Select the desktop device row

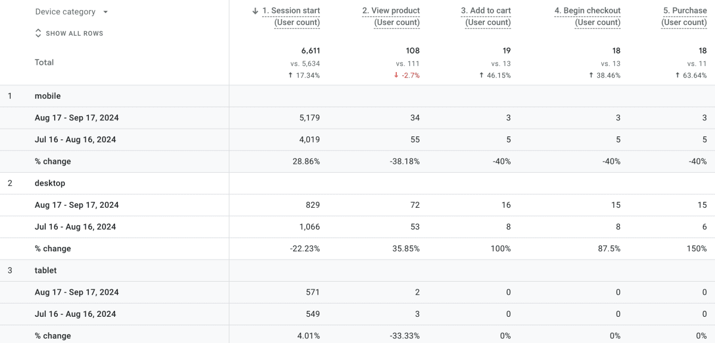[x=50, y=183]
